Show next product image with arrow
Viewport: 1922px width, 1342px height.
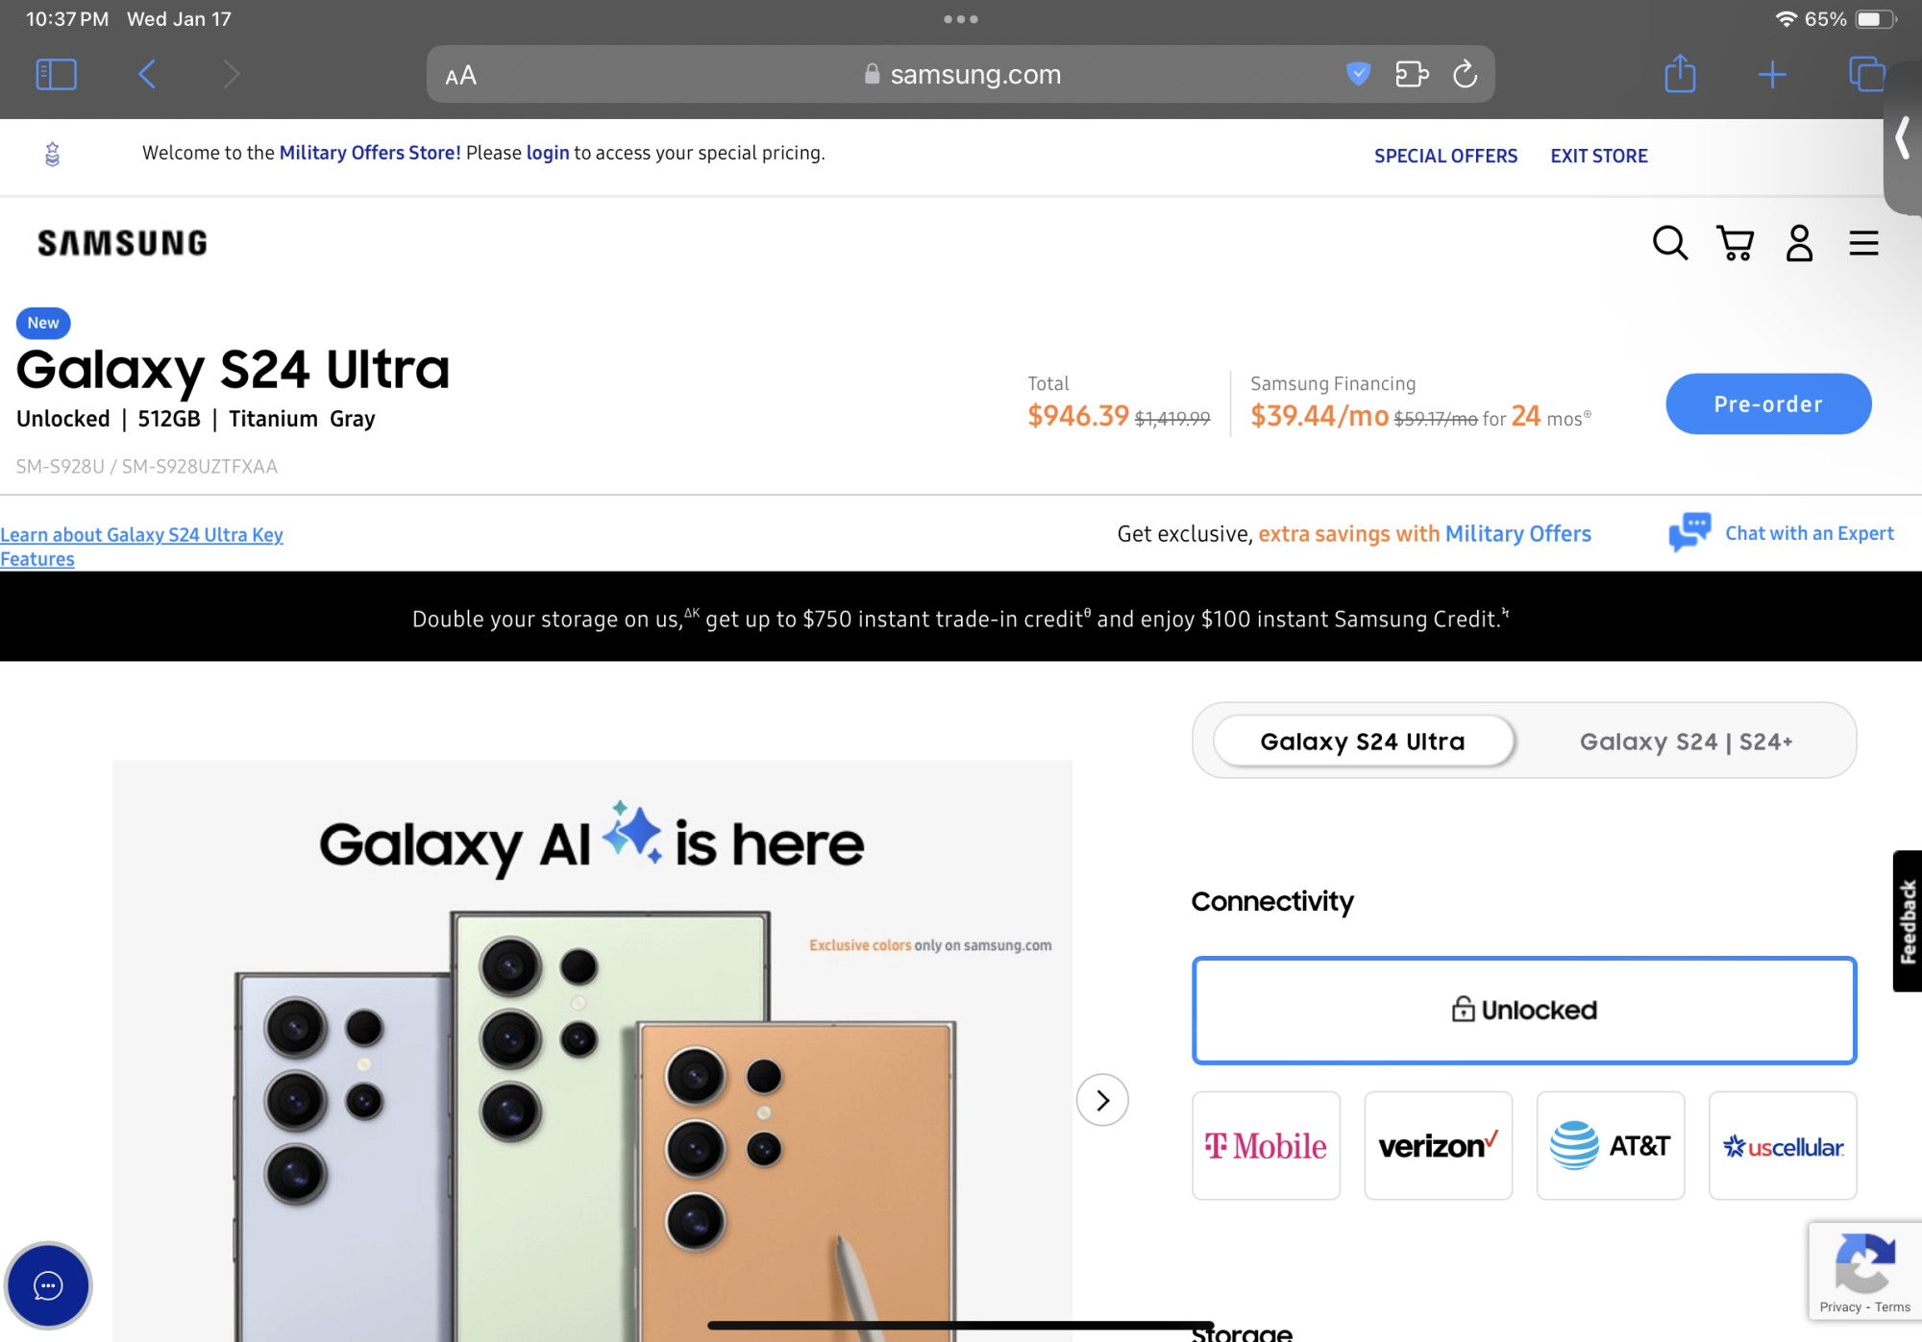click(x=1102, y=1100)
